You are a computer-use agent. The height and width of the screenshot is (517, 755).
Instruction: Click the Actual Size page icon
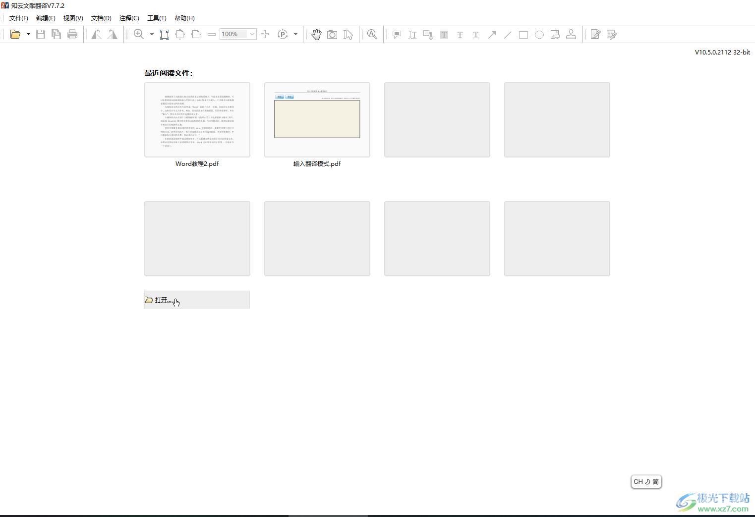pyautogui.click(x=165, y=34)
